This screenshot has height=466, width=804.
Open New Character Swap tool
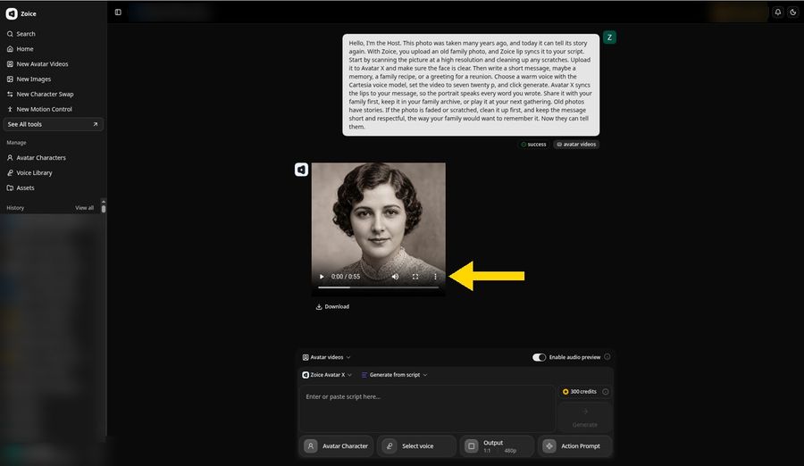tap(40, 95)
